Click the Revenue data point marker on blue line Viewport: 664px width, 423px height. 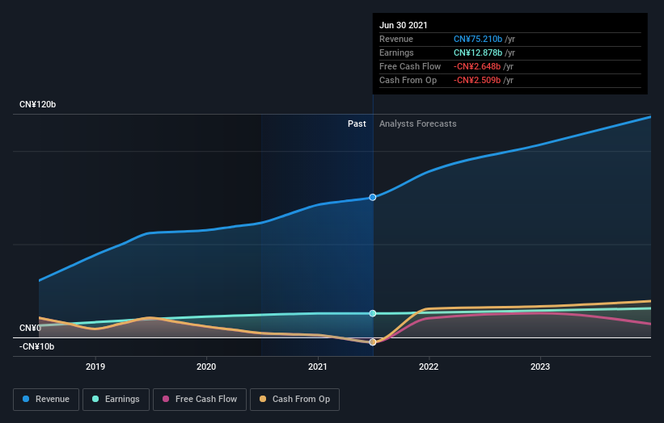tap(373, 197)
